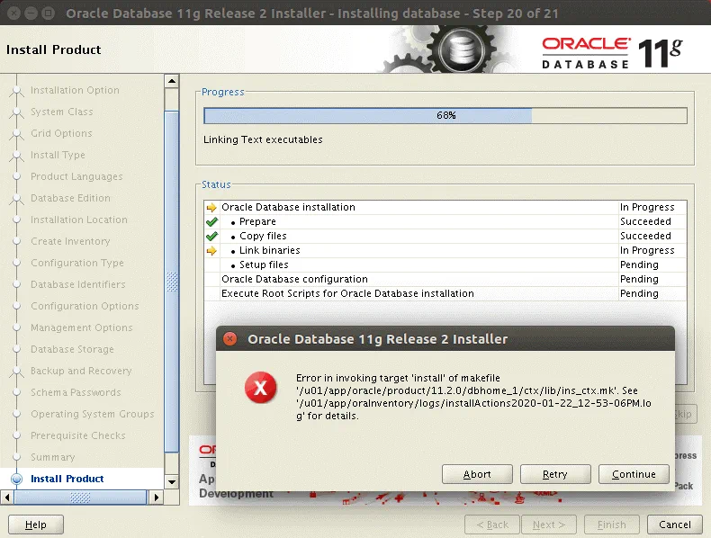The height and width of the screenshot is (538, 711).
Task: Cancel the installer
Action: click(674, 525)
